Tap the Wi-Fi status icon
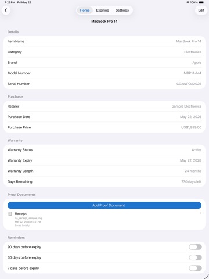Image resolution: width=209 pixels, height=279 pixels. click(188, 2)
